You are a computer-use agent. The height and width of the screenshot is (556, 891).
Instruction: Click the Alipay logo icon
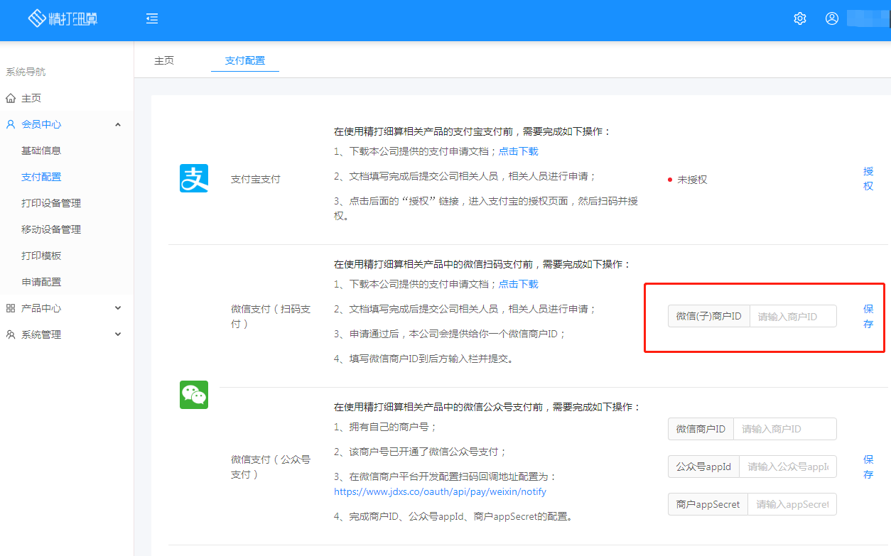pos(194,179)
